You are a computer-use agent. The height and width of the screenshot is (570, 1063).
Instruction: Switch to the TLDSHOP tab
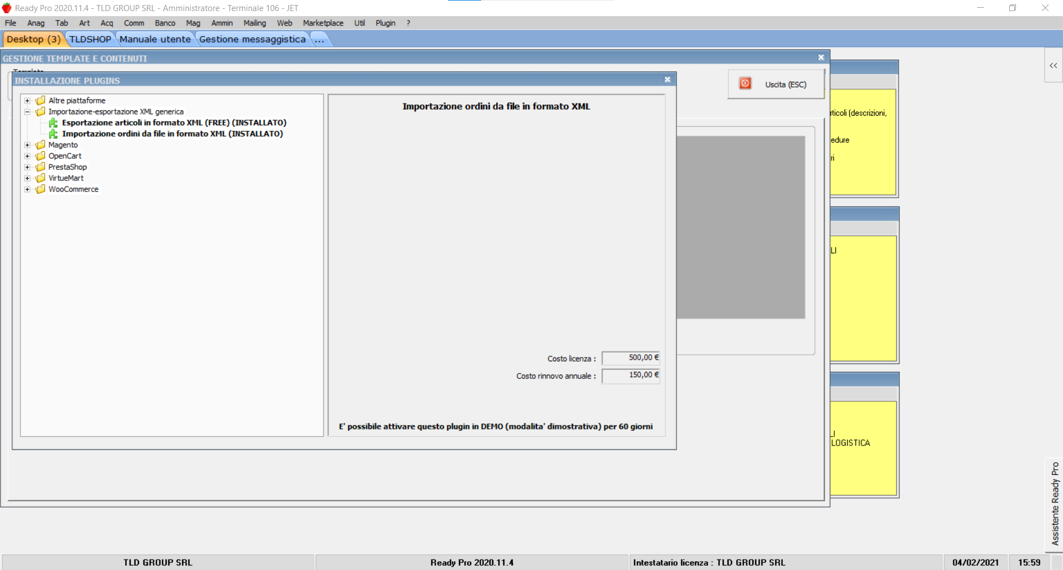(x=90, y=39)
